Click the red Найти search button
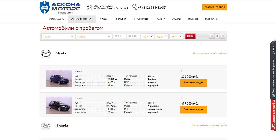276x140 pixels. pos(190,36)
